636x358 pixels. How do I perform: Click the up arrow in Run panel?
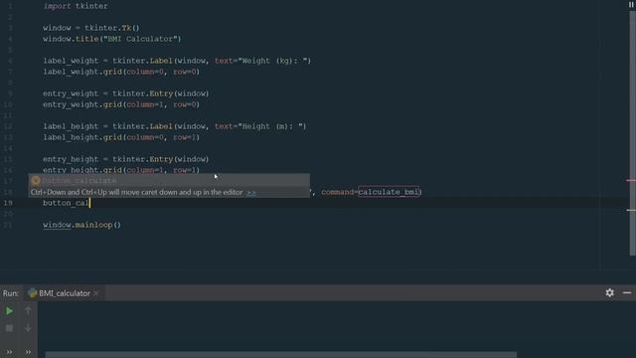tap(28, 311)
